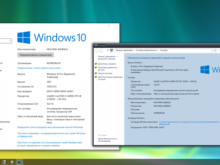The height and width of the screenshot is (165, 220).
Task: Expand chevron after Система и безопасность breadcrumb
Action: click(x=158, y=50)
